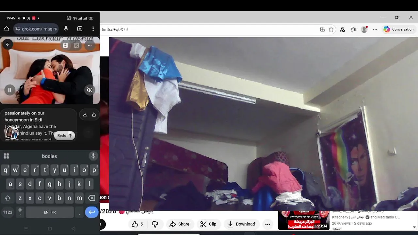Tap the avatar thumbnail in the prompt box

[x=11, y=133]
